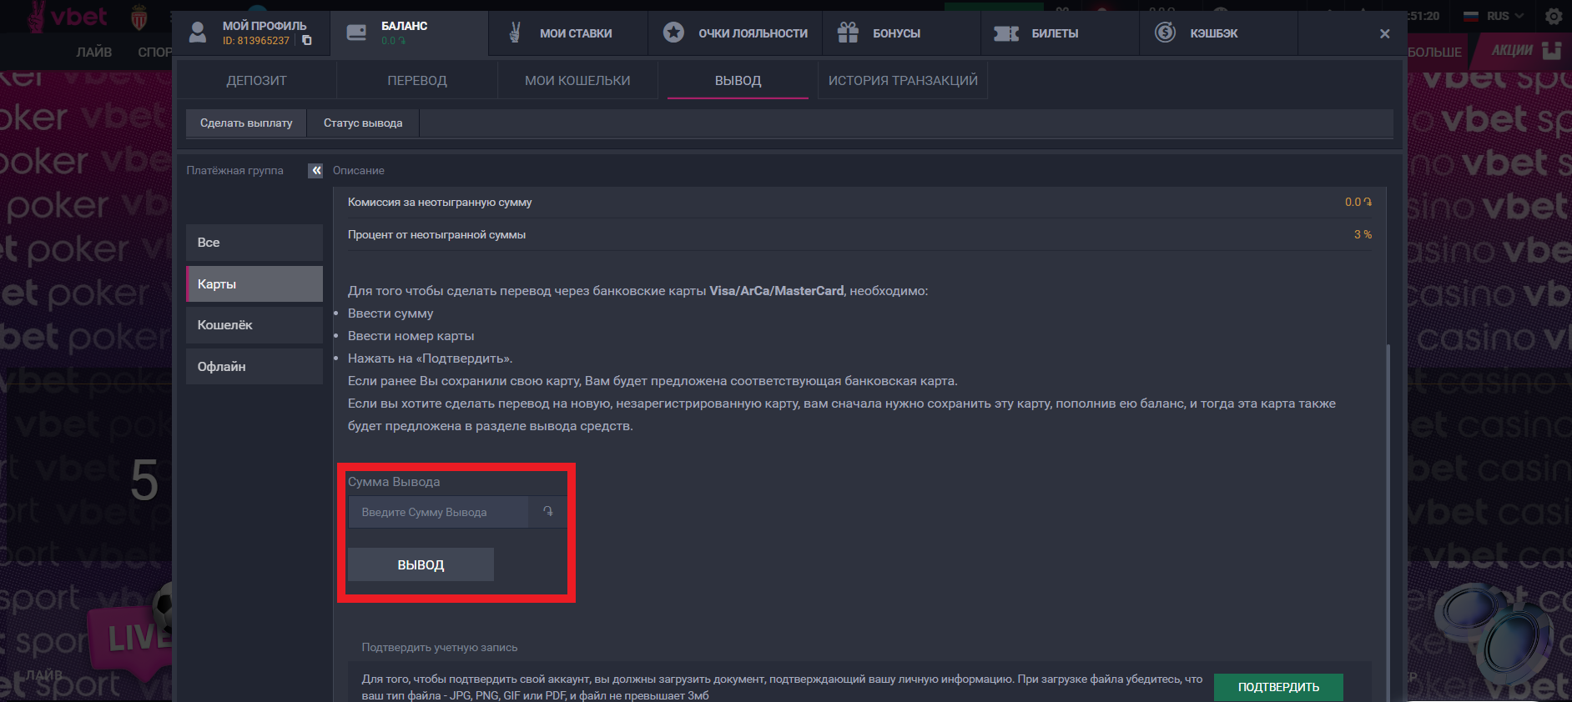
Task: Click the БОЛЬШЕ menu item
Action: (1435, 52)
